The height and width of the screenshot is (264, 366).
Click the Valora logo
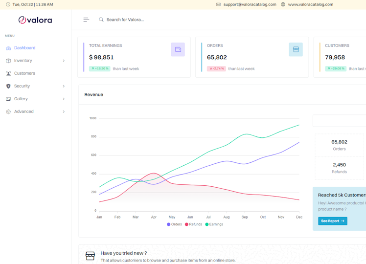pyautogui.click(x=35, y=20)
